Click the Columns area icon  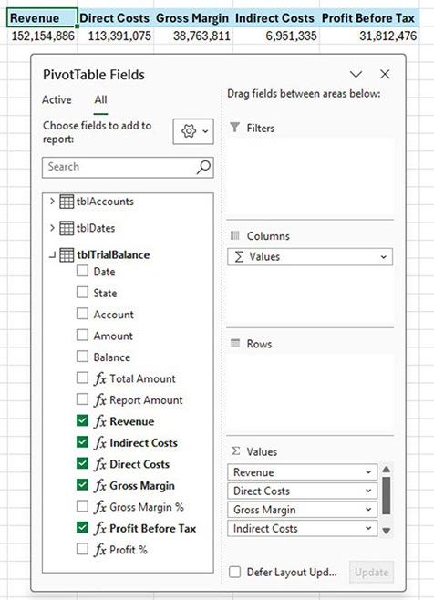point(235,235)
